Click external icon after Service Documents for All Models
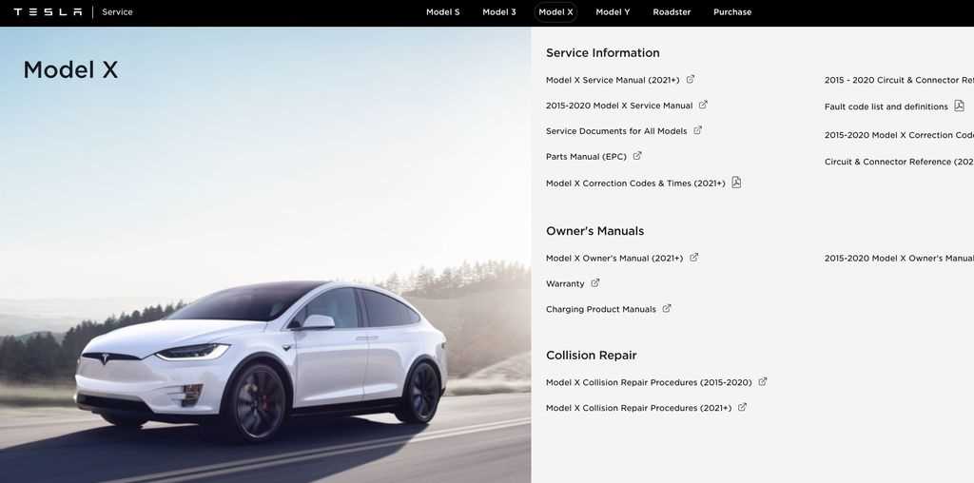 [697, 130]
